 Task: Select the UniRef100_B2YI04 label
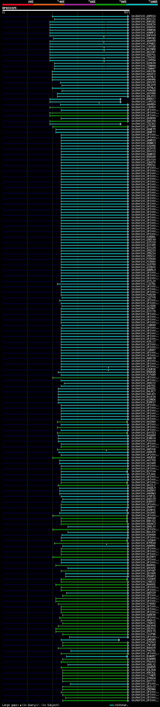[x=143, y=472]
